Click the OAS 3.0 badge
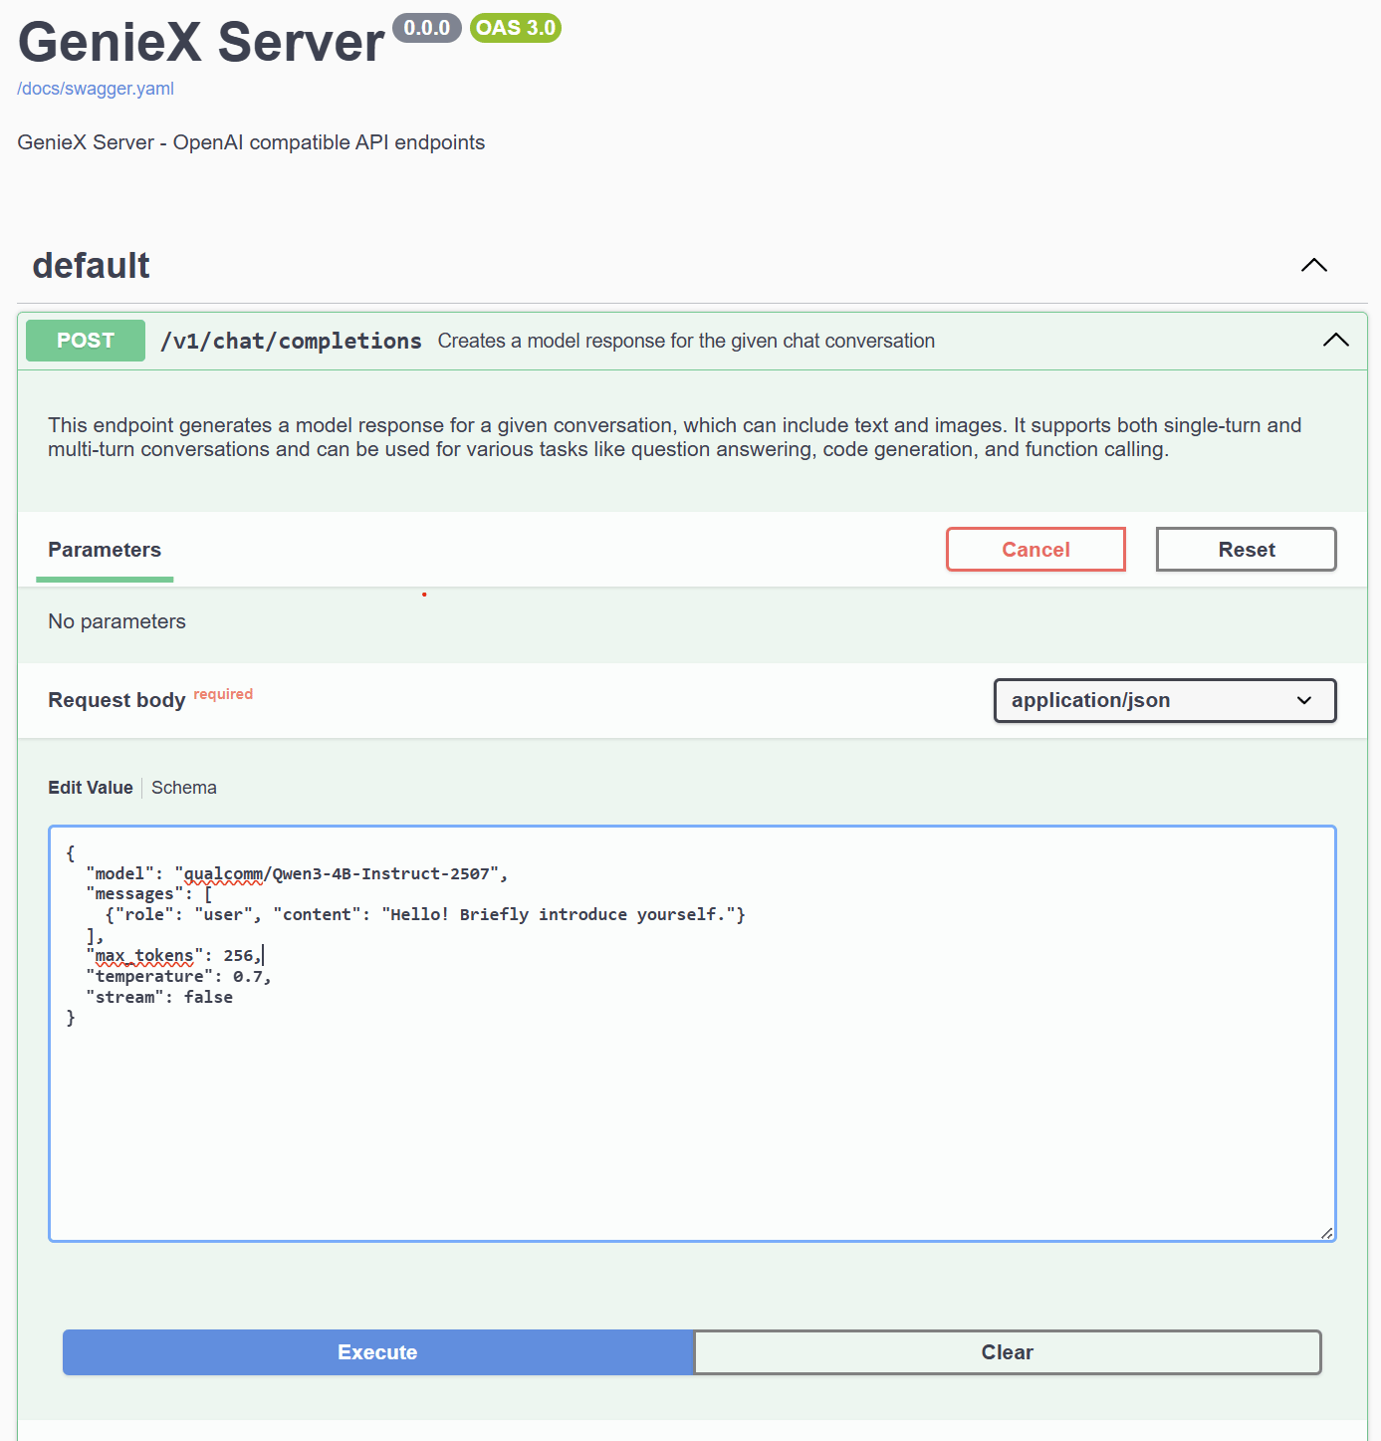Viewport: 1381px width, 1441px height. (516, 28)
